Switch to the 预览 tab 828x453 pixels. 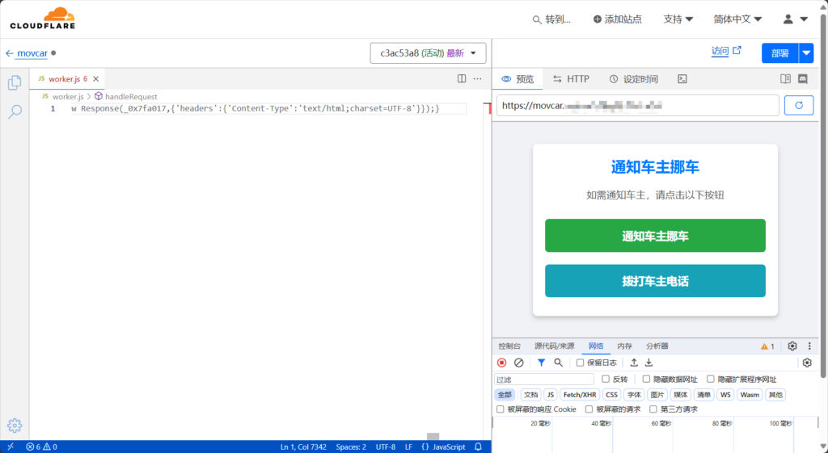coord(518,79)
